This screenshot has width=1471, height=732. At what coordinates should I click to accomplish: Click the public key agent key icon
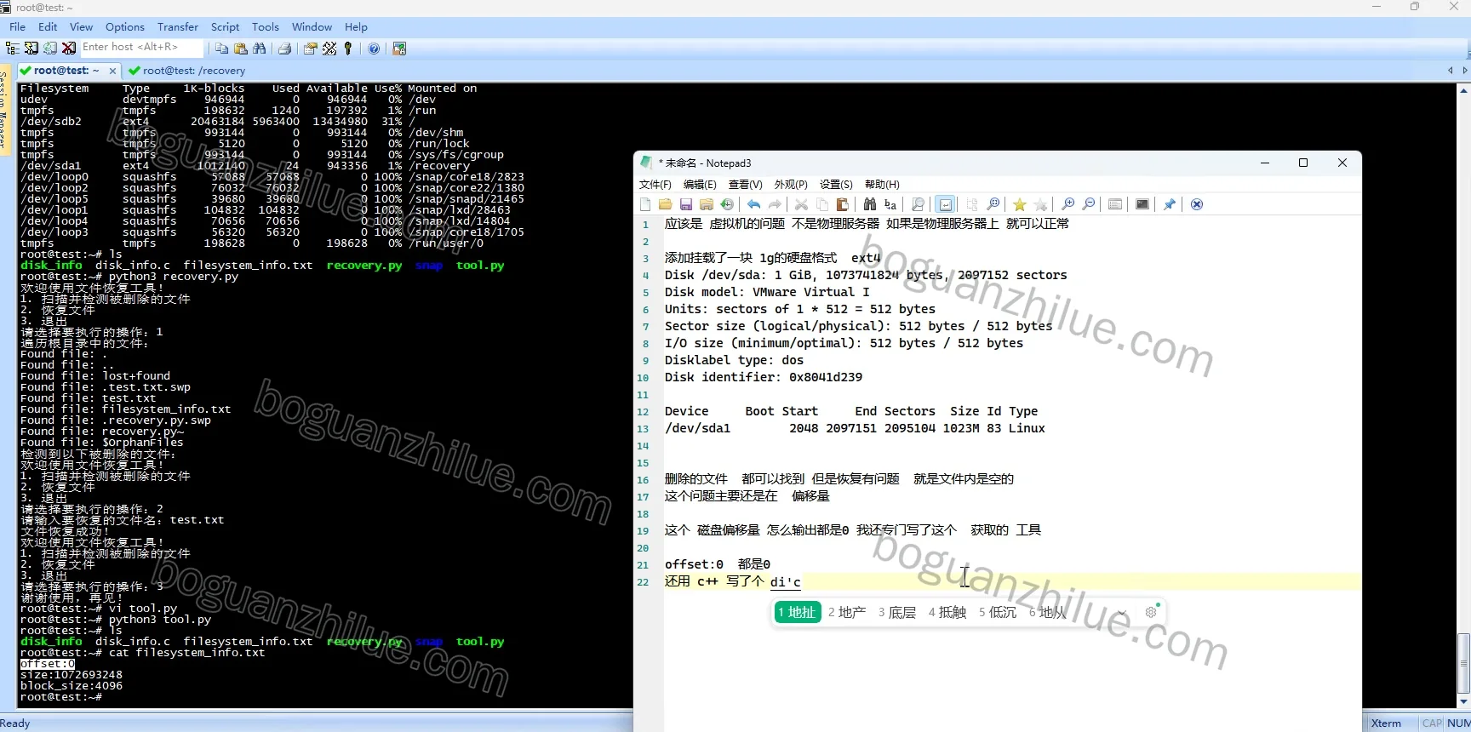click(x=347, y=49)
